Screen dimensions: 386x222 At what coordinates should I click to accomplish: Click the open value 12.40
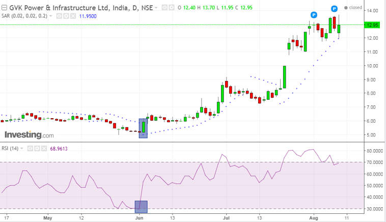point(189,8)
